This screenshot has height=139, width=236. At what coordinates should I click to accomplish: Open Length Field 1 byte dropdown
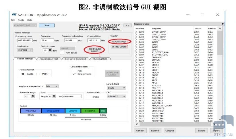[x=116, y=88]
